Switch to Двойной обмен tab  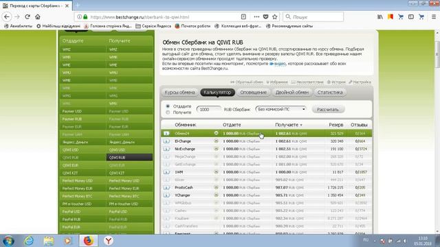291,92
